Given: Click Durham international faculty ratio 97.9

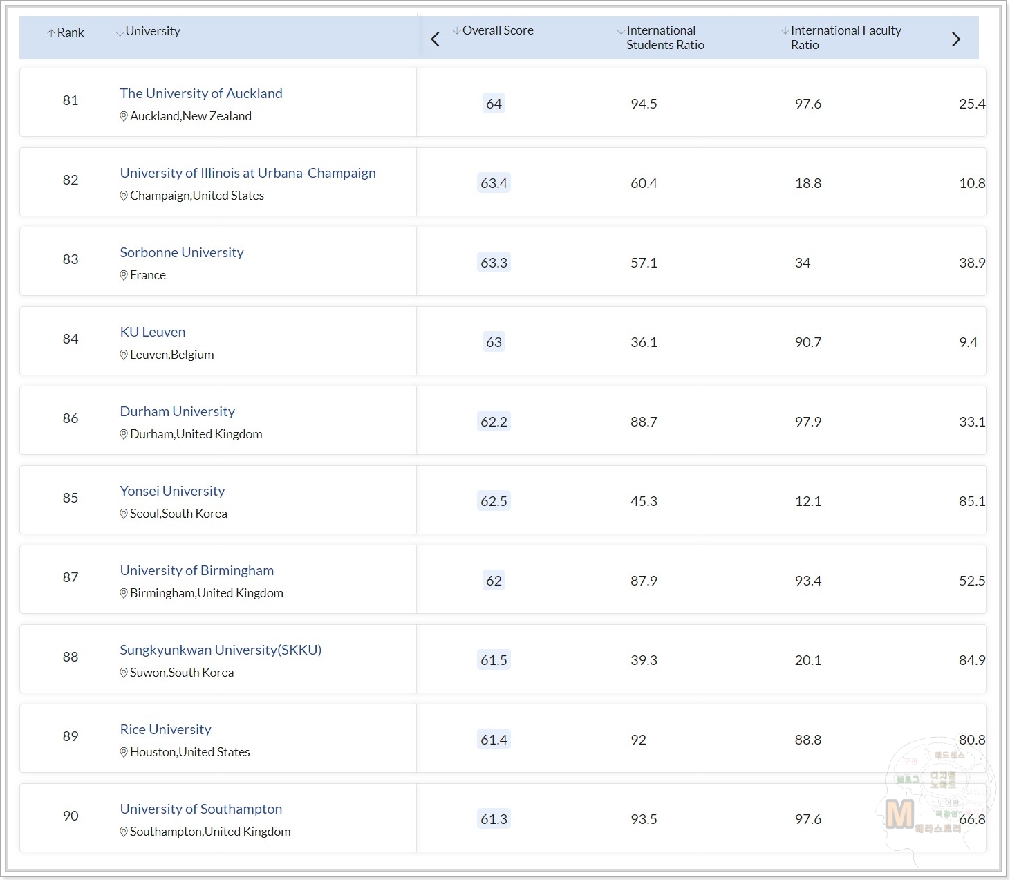Looking at the screenshot, I should coord(808,422).
